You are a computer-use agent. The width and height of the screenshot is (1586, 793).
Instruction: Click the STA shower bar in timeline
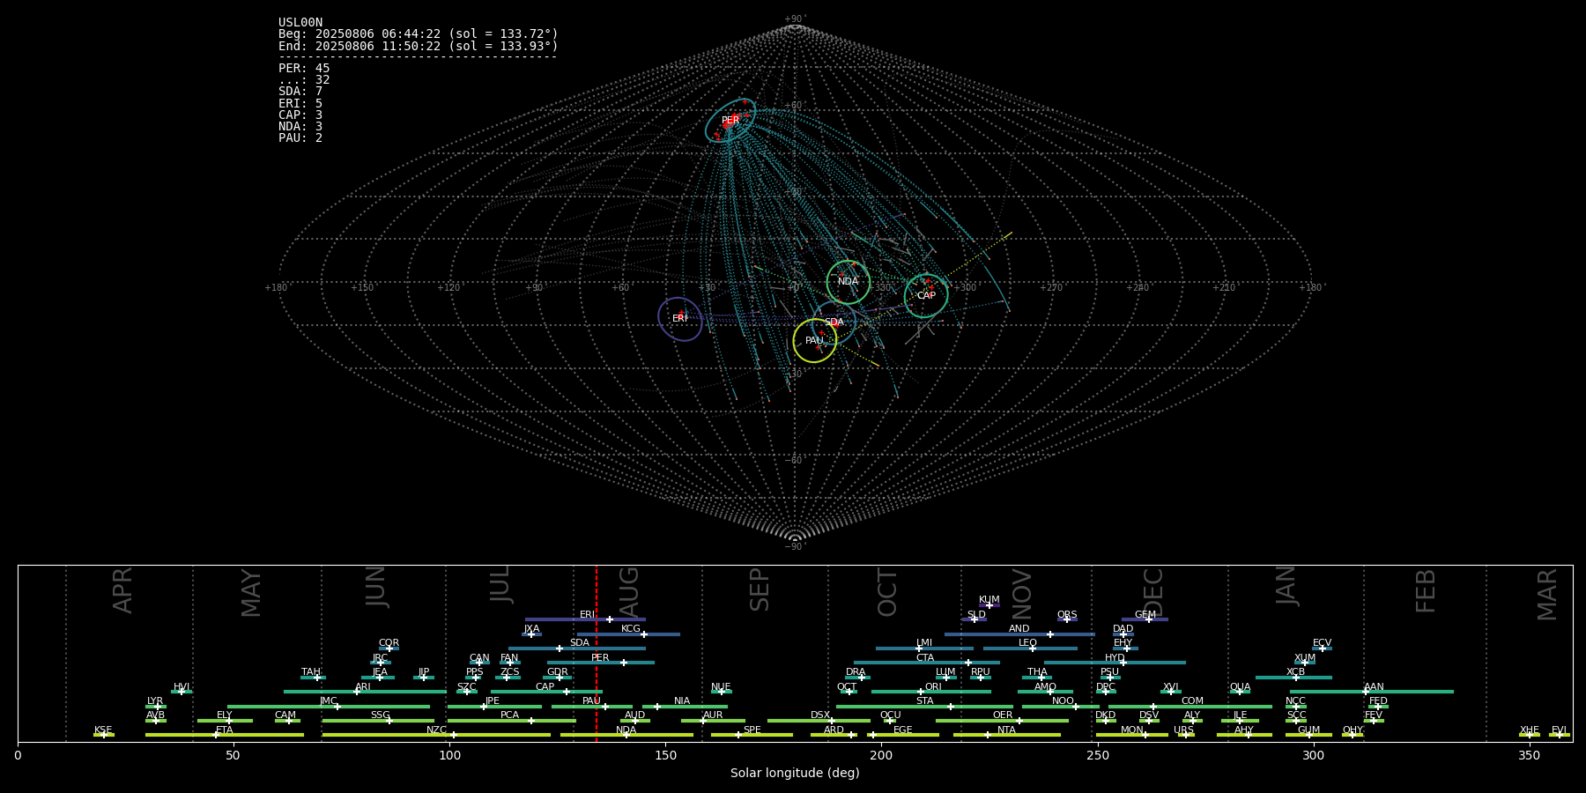(924, 707)
